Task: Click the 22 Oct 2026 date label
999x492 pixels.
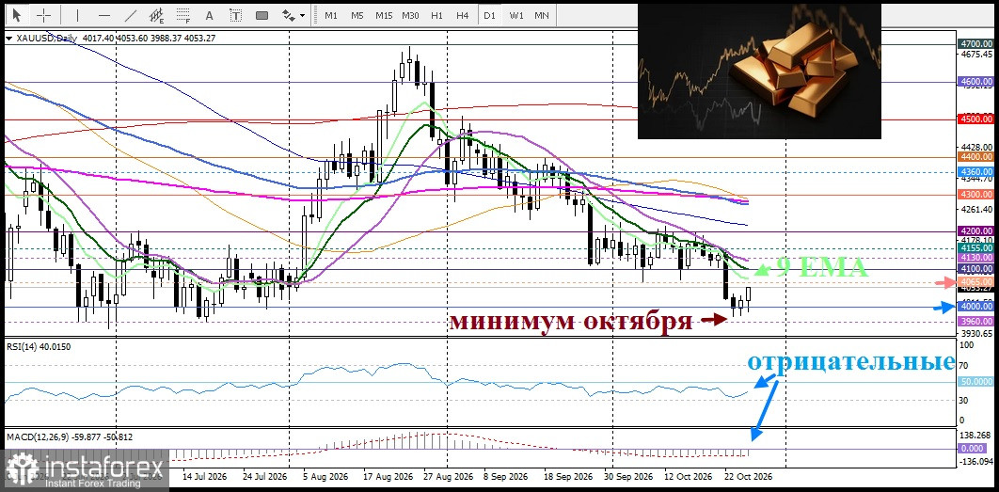Action: click(x=749, y=476)
